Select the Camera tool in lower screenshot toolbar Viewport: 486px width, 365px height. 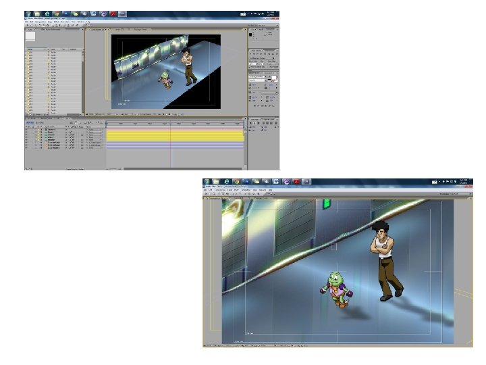click(223, 194)
